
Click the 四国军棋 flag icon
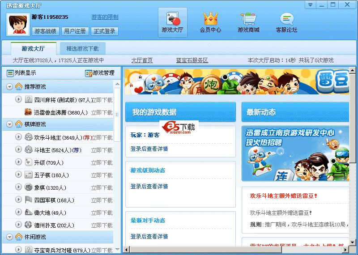click(28, 200)
